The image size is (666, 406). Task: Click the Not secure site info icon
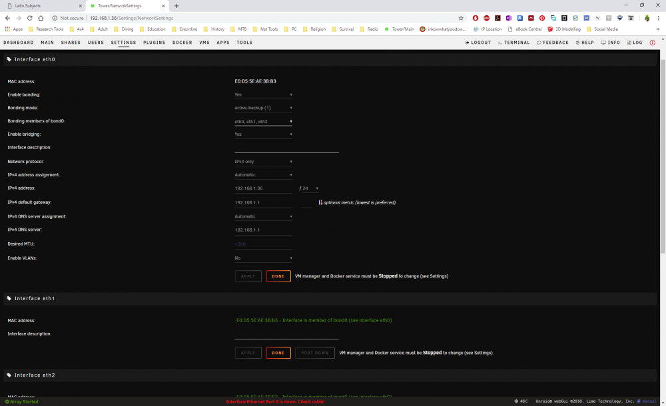(x=55, y=18)
